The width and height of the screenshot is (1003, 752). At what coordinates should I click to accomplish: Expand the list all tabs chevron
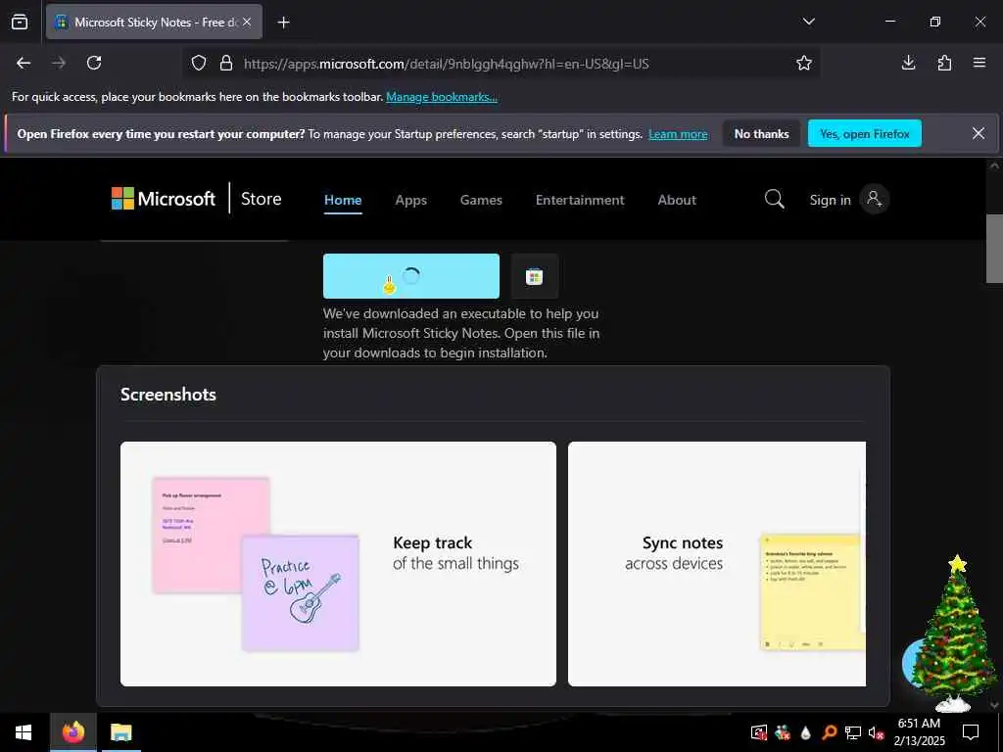[x=808, y=22]
